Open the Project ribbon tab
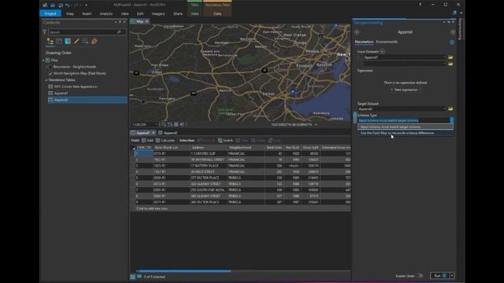The height and width of the screenshot is (283, 504). (50, 14)
